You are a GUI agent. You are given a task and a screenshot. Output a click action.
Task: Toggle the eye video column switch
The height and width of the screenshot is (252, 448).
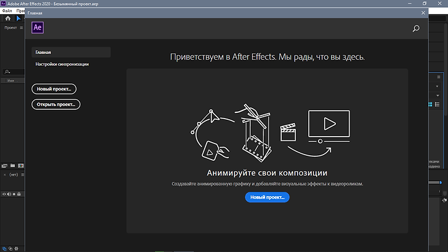coord(4,194)
